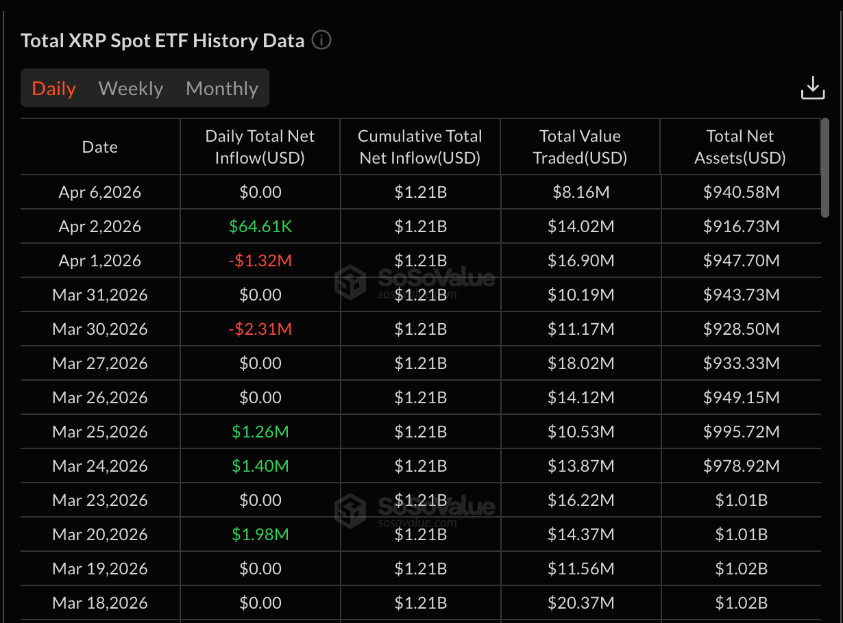The width and height of the screenshot is (843, 623).
Task: Click the $14.37M traded value
Action: click(x=581, y=535)
